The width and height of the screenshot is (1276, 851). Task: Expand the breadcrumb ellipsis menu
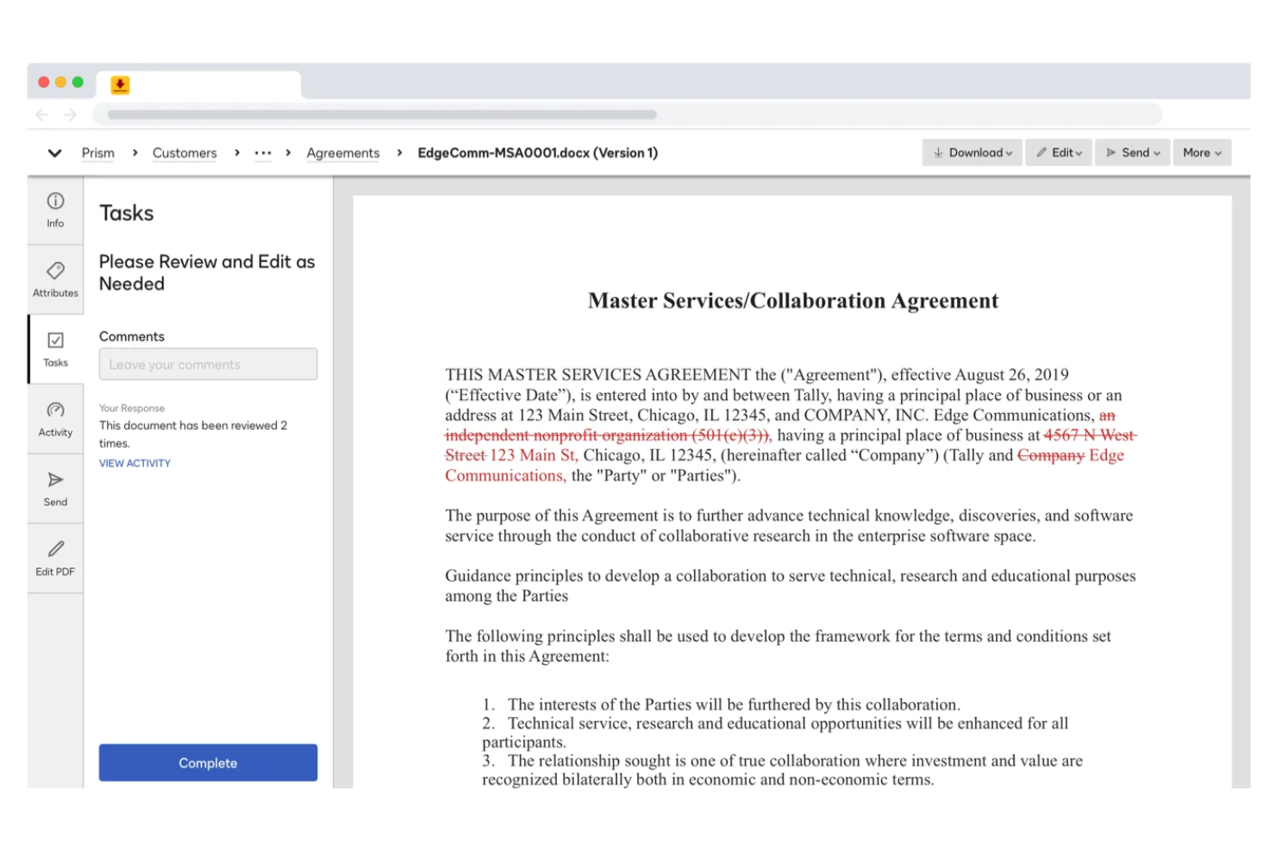(x=263, y=153)
